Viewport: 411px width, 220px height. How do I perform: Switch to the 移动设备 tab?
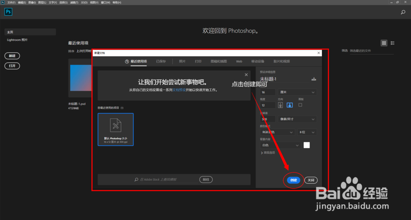[x=258, y=62]
